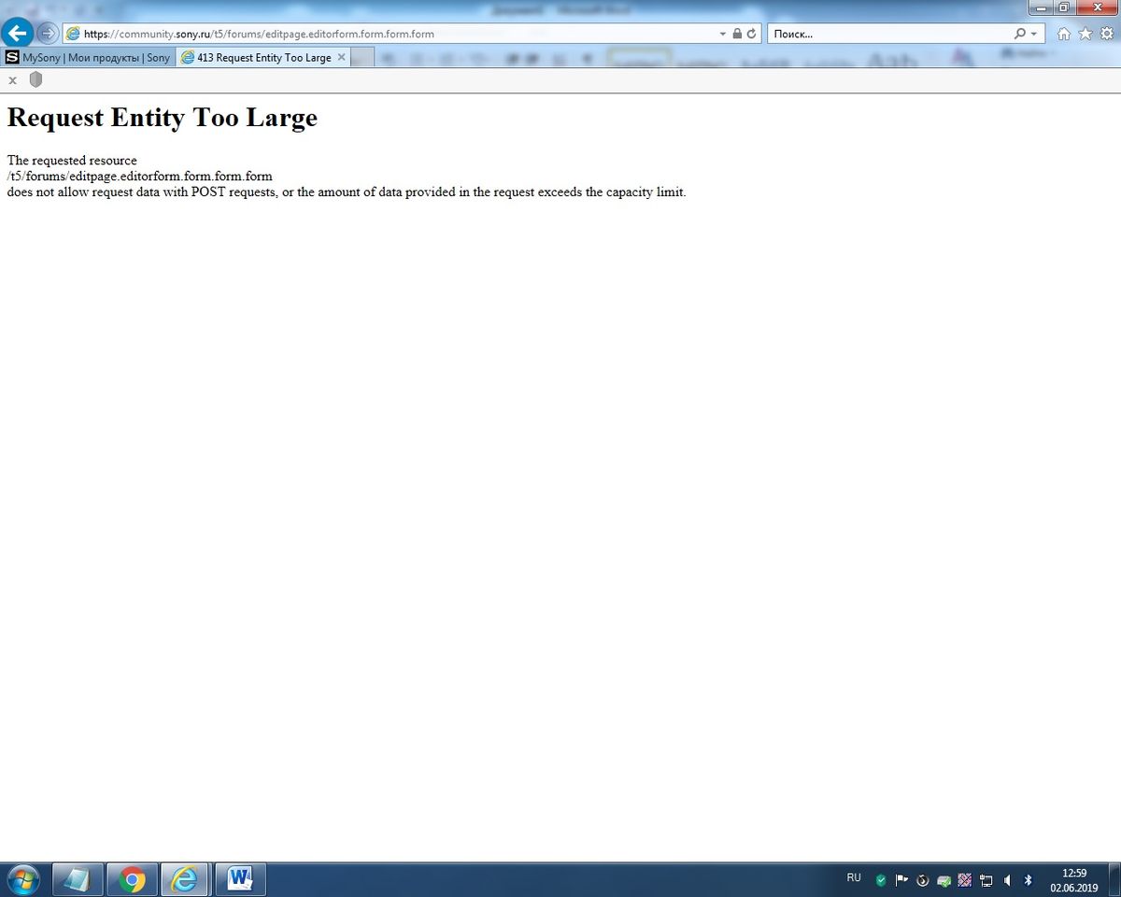This screenshot has width=1121, height=897.
Task: Refresh the page using the reload icon
Action: (x=751, y=34)
